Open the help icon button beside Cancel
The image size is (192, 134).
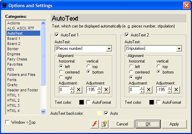point(104,124)
